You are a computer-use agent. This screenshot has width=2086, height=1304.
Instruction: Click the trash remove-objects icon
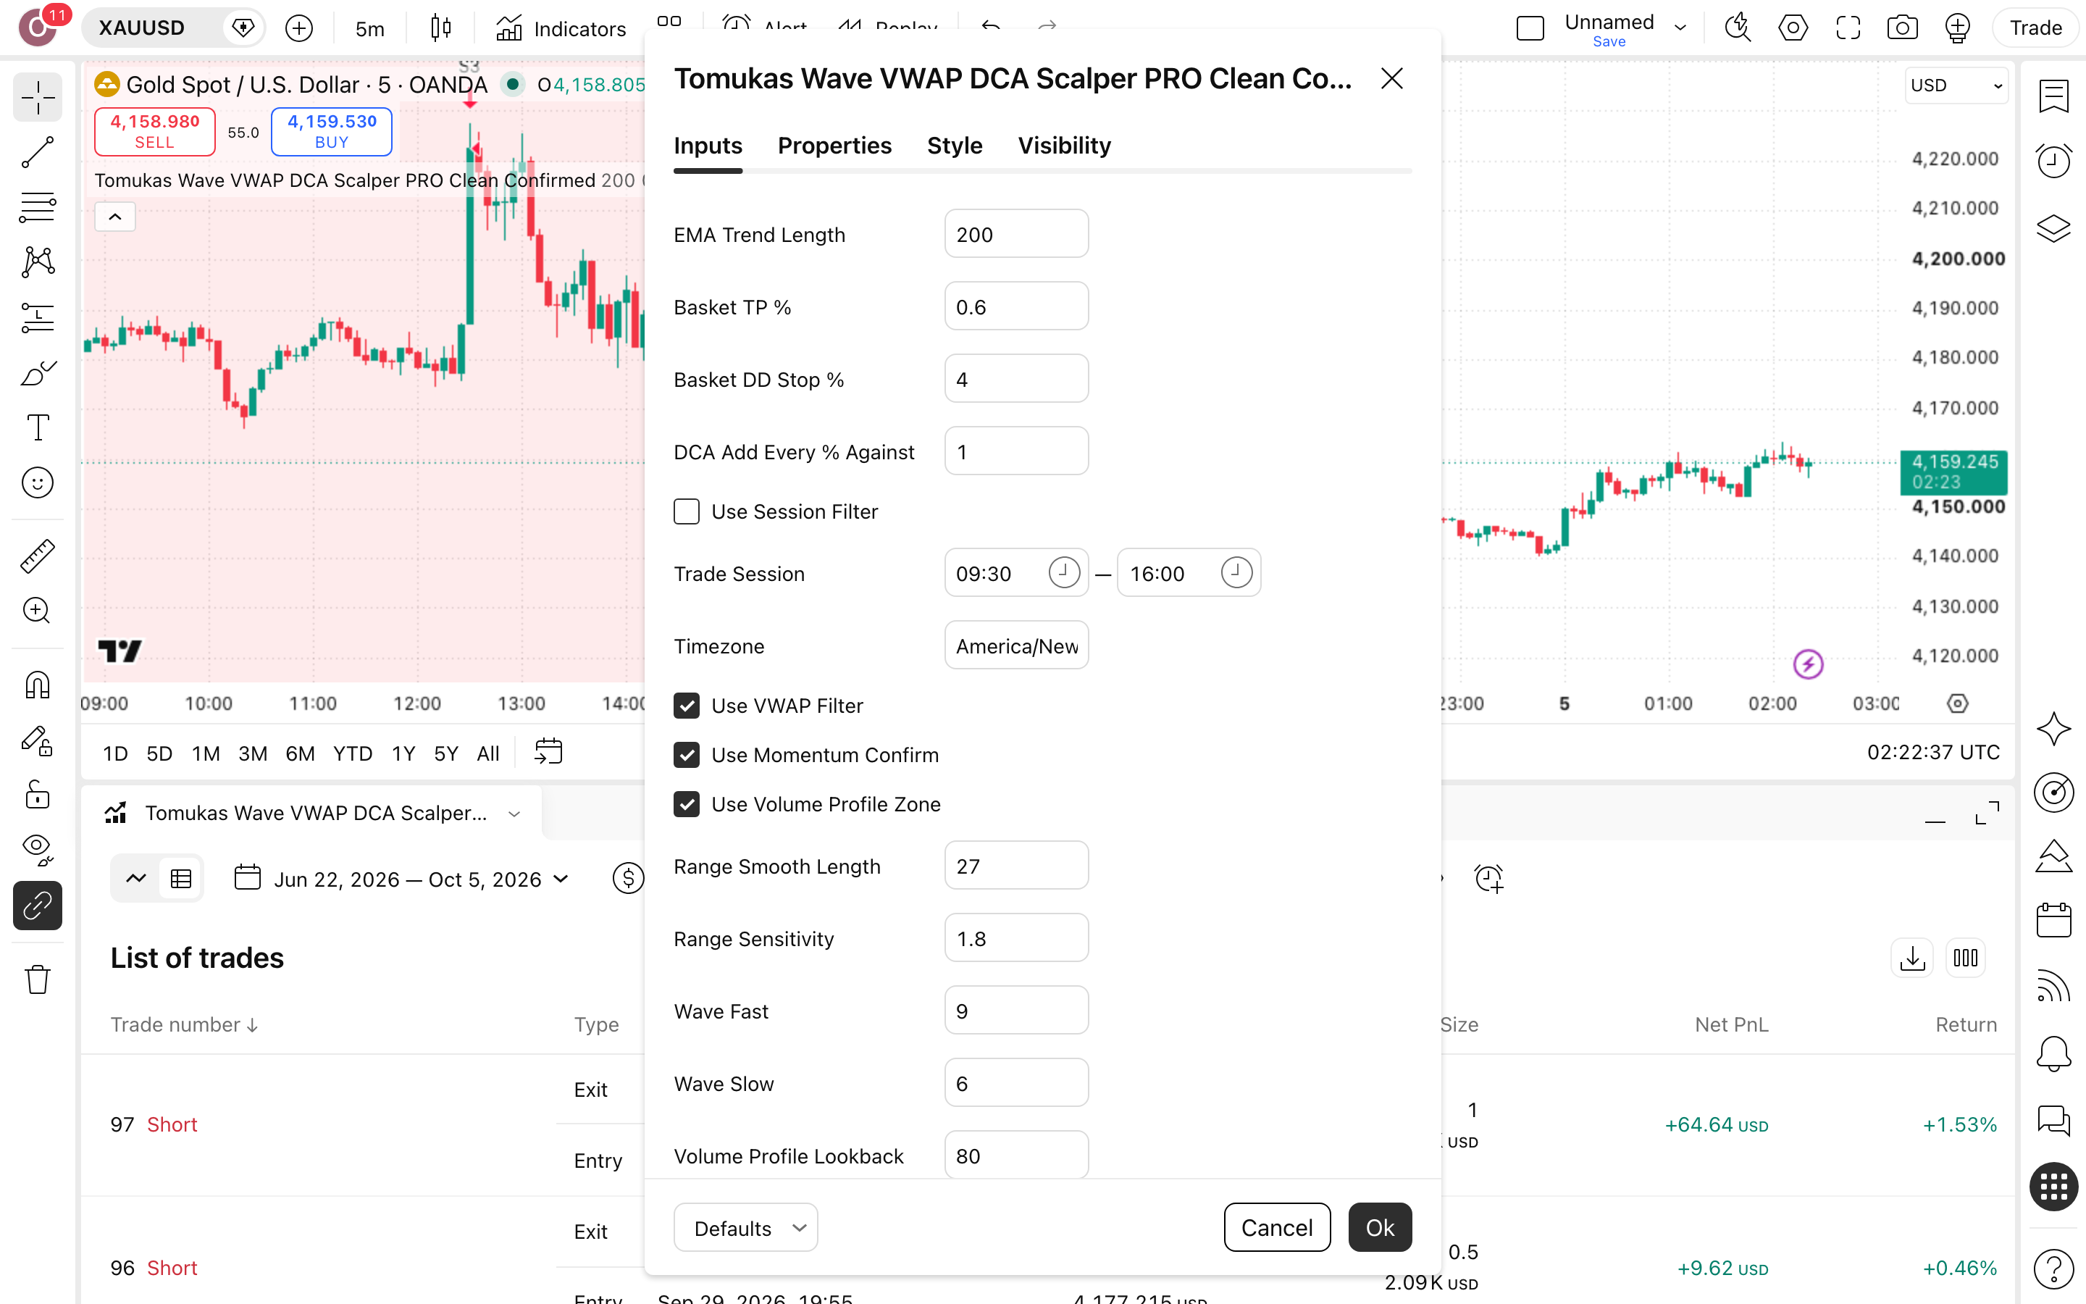coord(37,979)
